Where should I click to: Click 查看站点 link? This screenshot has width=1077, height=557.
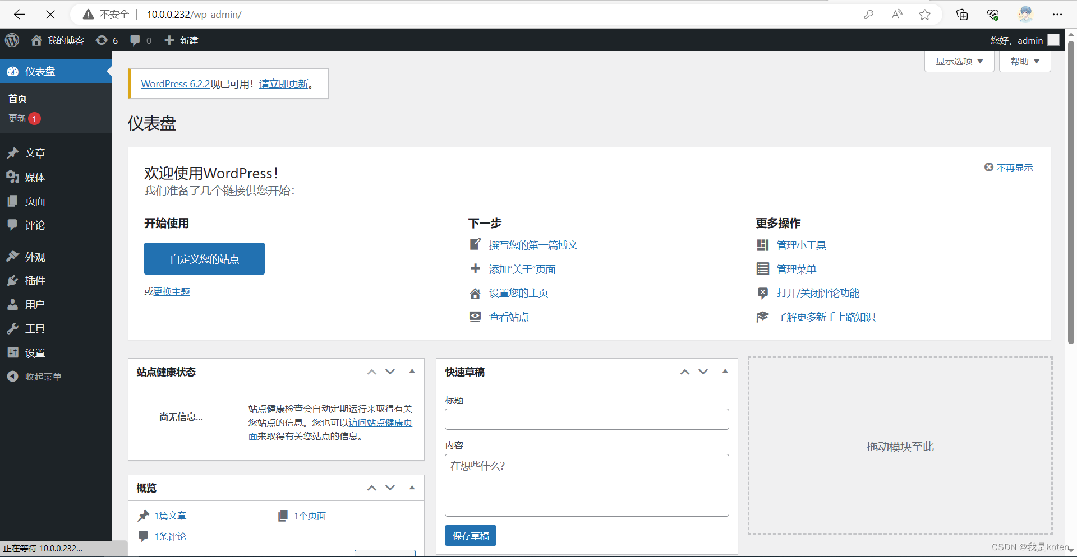509,317
